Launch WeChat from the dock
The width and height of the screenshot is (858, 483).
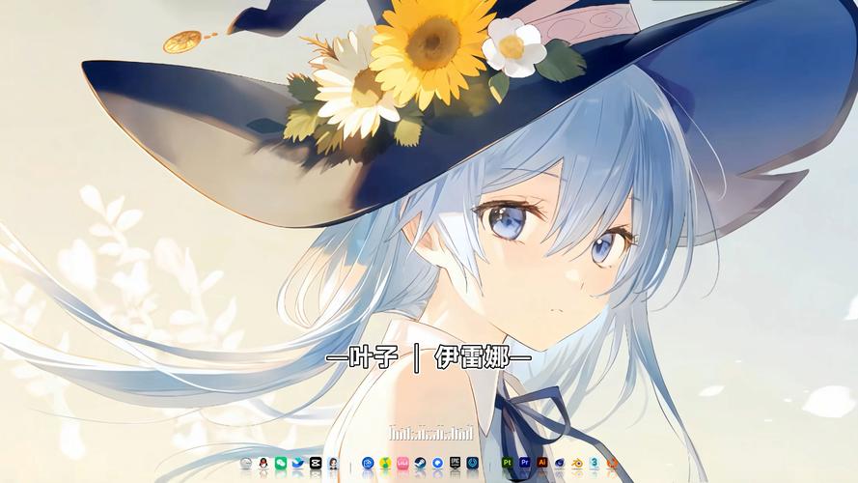(281, 464)
